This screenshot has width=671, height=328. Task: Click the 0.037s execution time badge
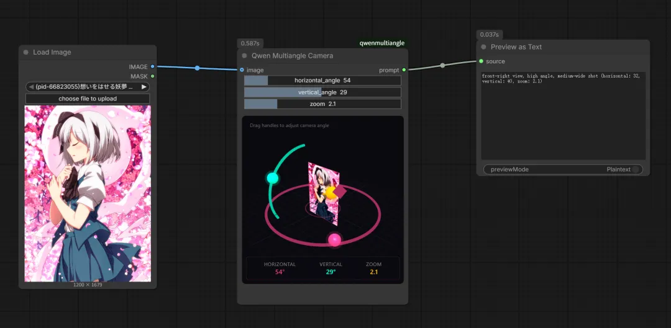(490, 35)
